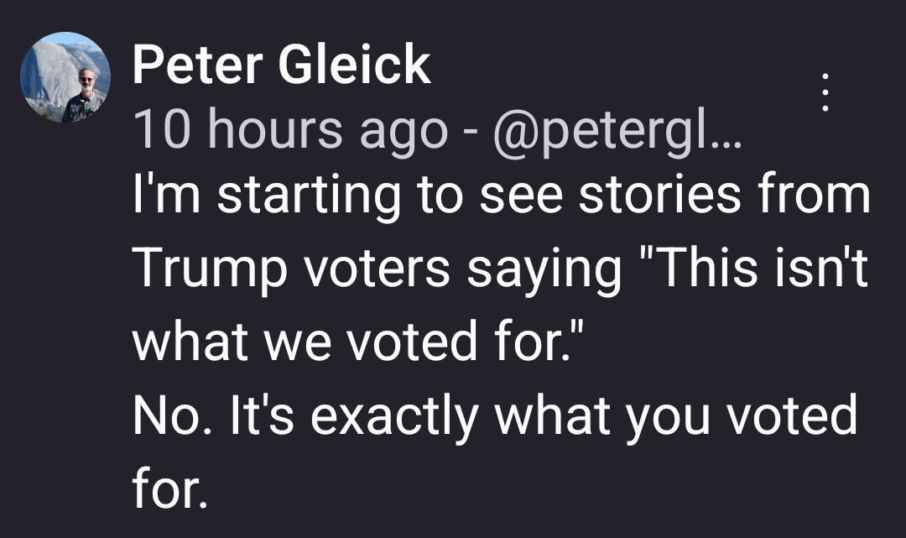
Task: Click the Peter Gleick author name
Action: click(281, 65)
